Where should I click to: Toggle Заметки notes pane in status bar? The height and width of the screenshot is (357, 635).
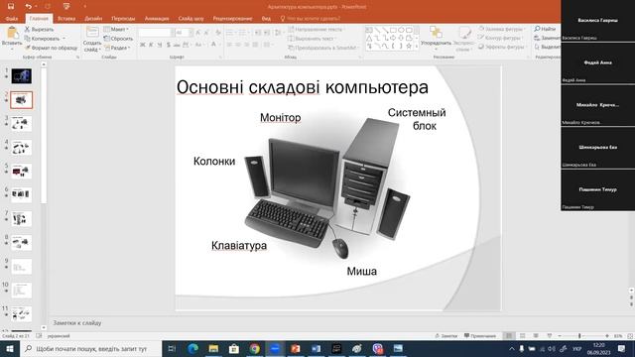click(446, 336)
